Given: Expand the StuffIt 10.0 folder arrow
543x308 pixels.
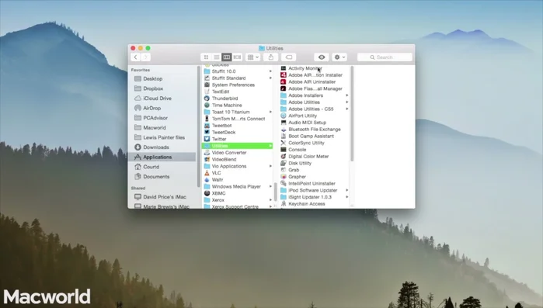Looking at the screenshot, I should point(270,71).
